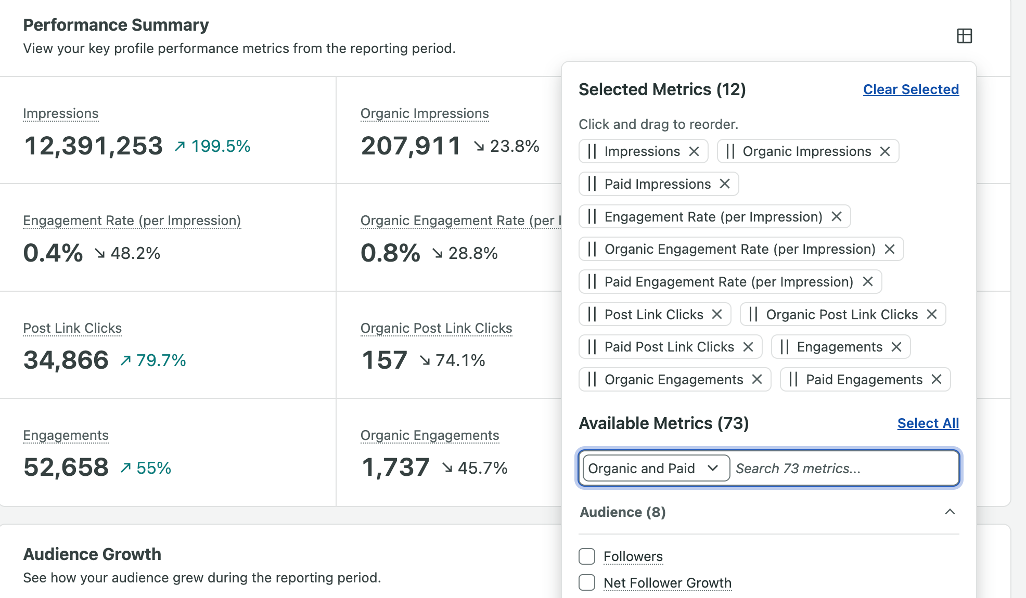
Task: Check the Followers checkbox
Action: pyautogui.click(x=587, y=556)
